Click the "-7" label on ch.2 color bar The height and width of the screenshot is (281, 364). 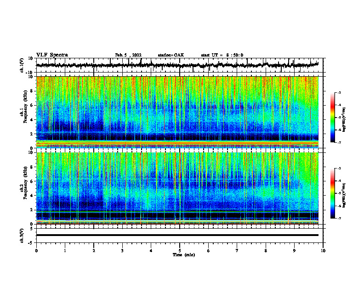339,218
